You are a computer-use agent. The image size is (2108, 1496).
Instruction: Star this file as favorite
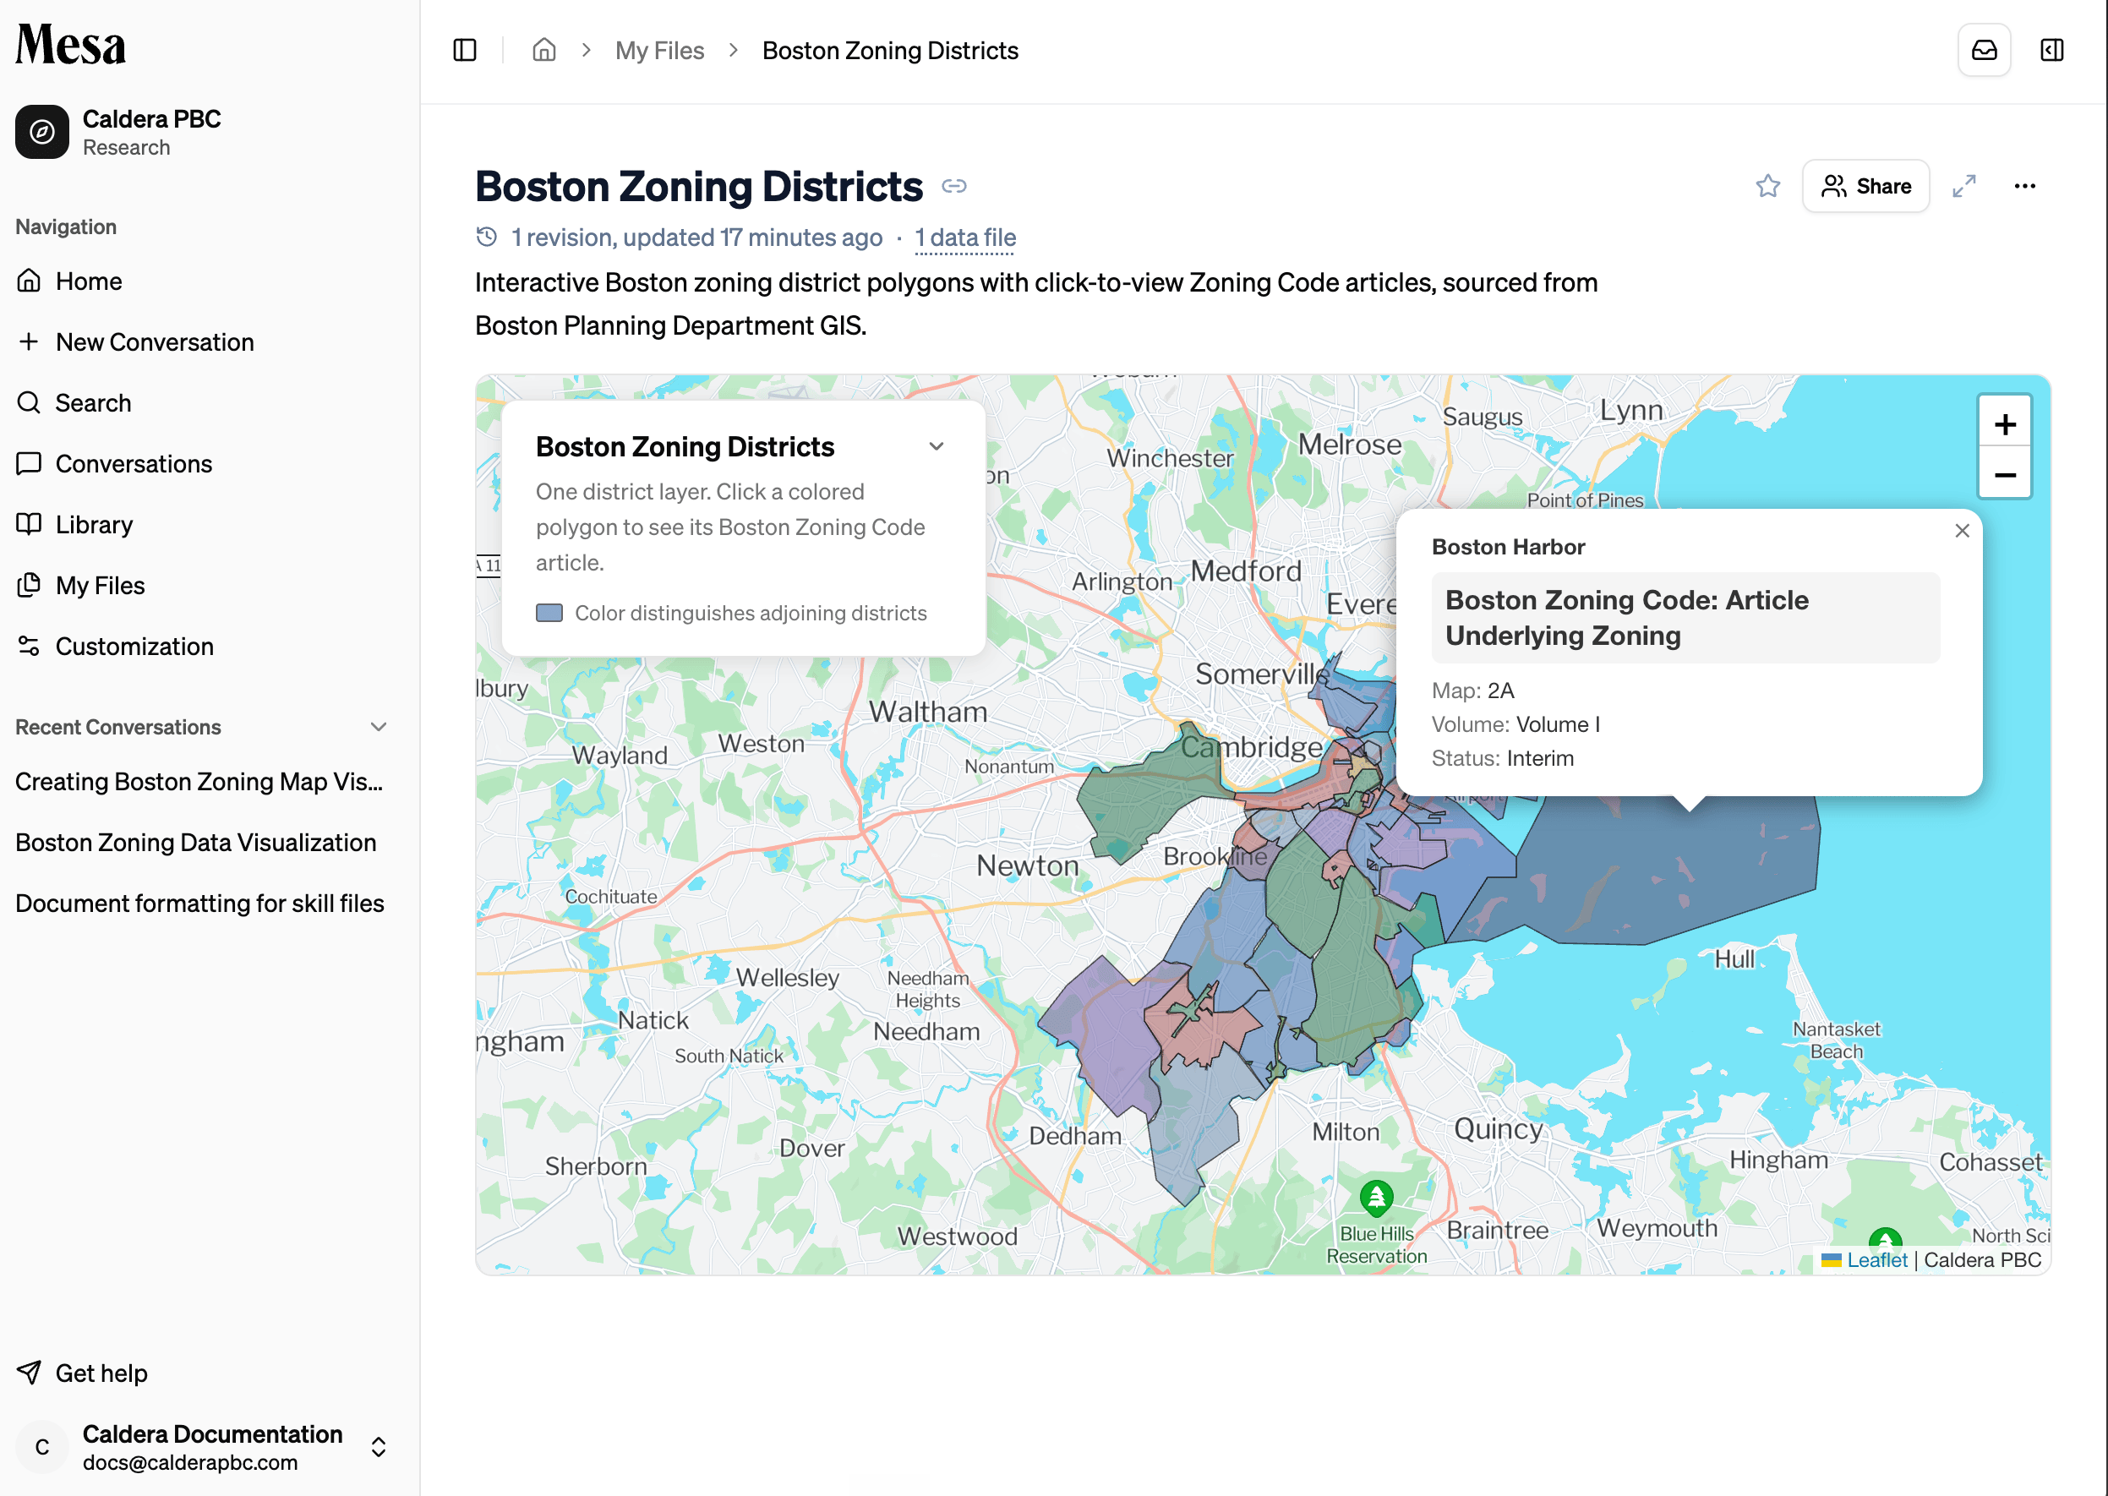pyautogui.click(x=1767, y=186)
